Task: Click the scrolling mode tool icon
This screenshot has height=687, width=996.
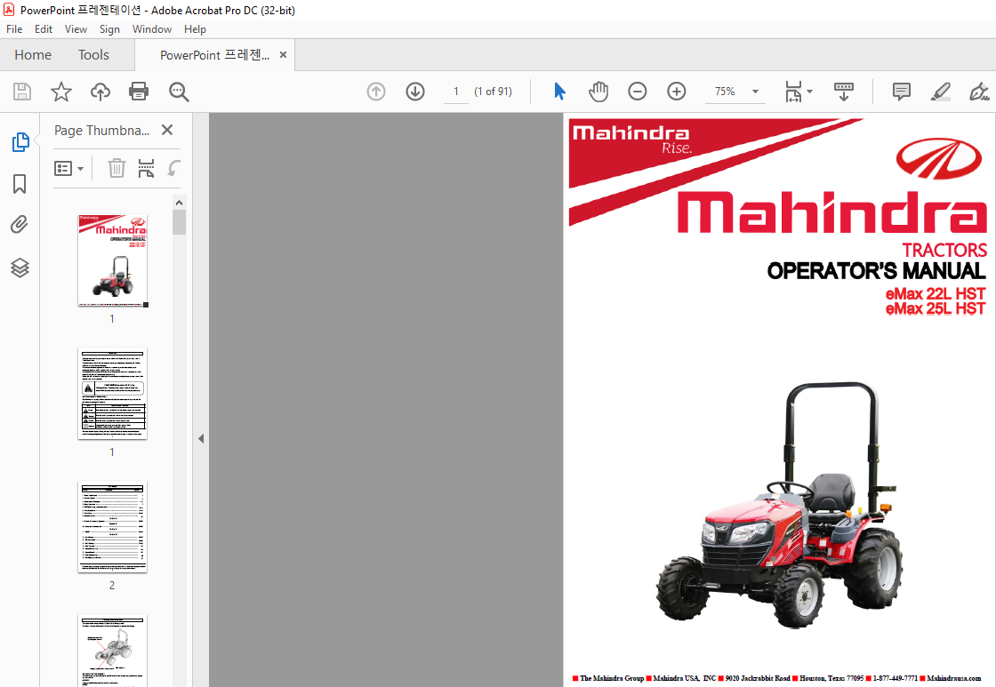Action: (x=844, y=92)
